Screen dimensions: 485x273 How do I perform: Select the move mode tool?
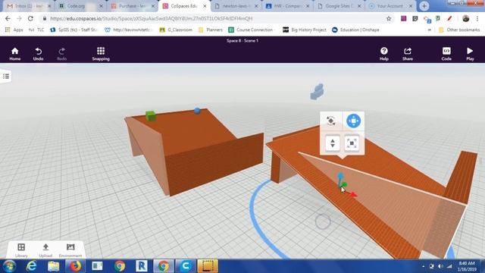pyautogui.click(x=354, y=121)
